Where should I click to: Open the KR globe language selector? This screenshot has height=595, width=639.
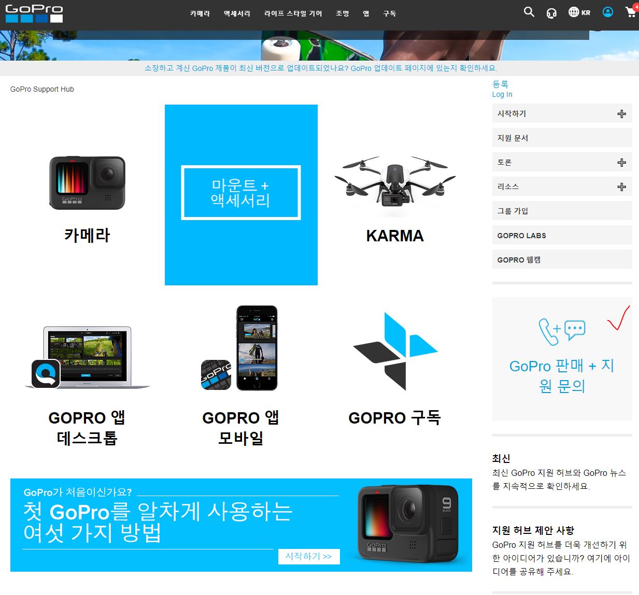[x=579, y=12]
